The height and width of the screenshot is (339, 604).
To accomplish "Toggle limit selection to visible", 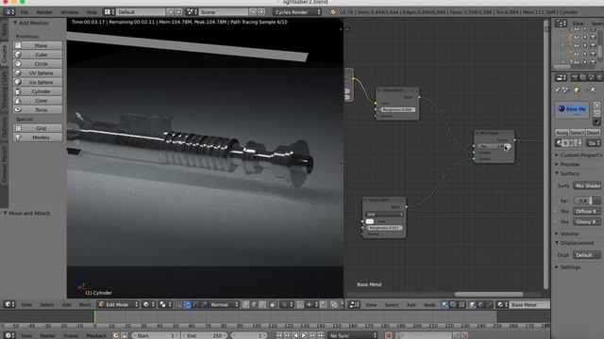I will pyautogui.click(x=273, y=305).
